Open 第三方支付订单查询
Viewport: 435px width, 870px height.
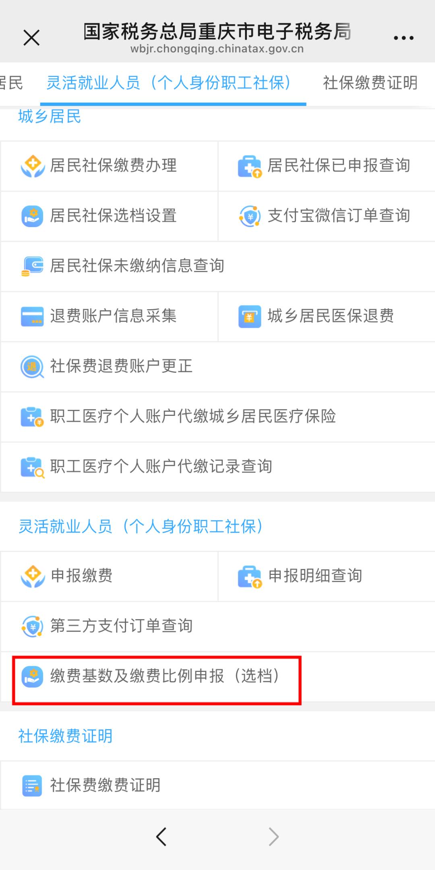(121, 626)
